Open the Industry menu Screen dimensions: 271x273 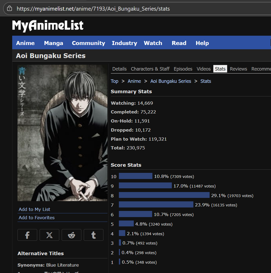[124, 43]
